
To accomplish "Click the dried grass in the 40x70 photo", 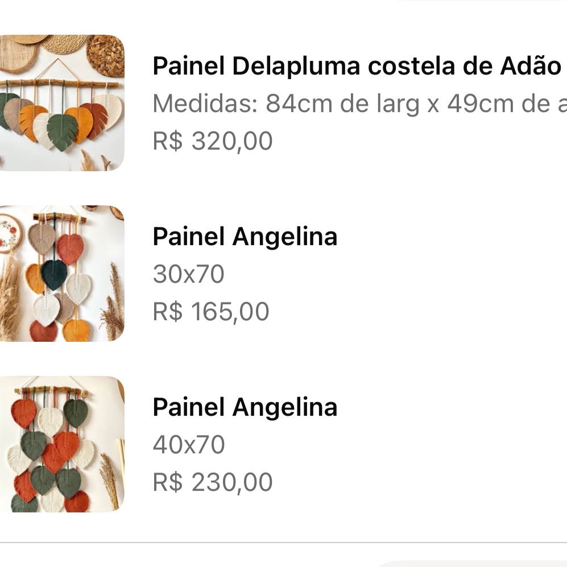I will click(x=109, y=478).
